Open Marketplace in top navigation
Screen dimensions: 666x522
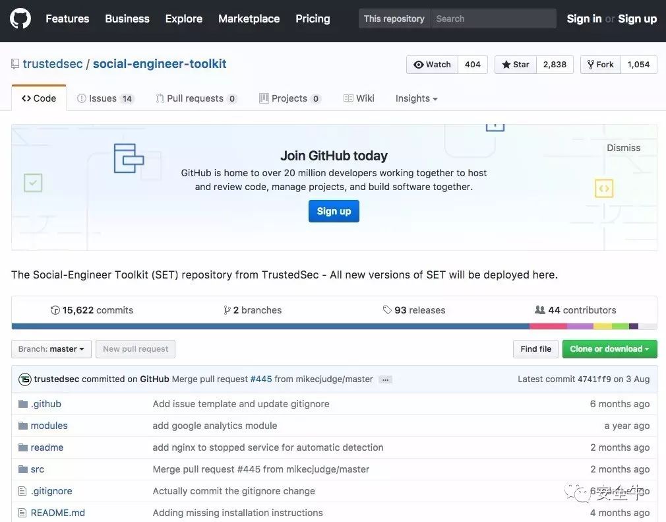[249, 18]
